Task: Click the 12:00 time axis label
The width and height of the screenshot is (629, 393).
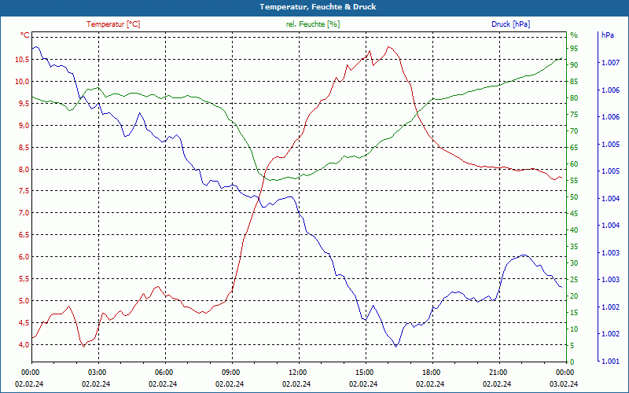Action: pyautogui.click(x=297, y=373)
